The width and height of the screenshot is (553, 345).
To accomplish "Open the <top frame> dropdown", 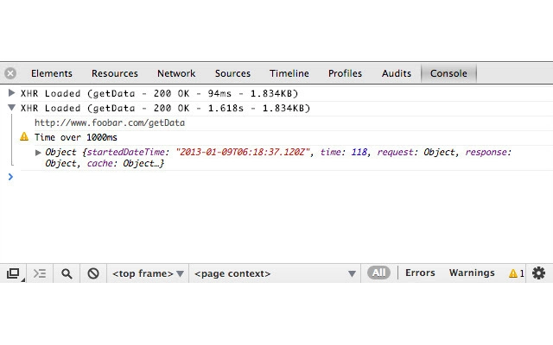I will point(148,273).
